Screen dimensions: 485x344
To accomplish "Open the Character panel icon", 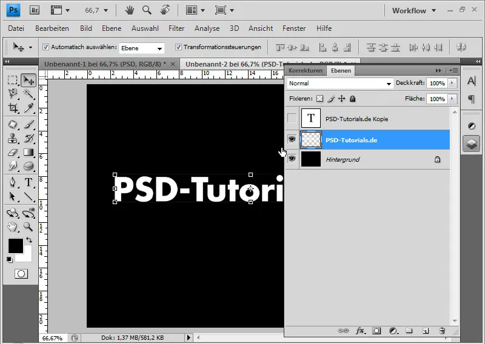I will (x=472, y=81).
